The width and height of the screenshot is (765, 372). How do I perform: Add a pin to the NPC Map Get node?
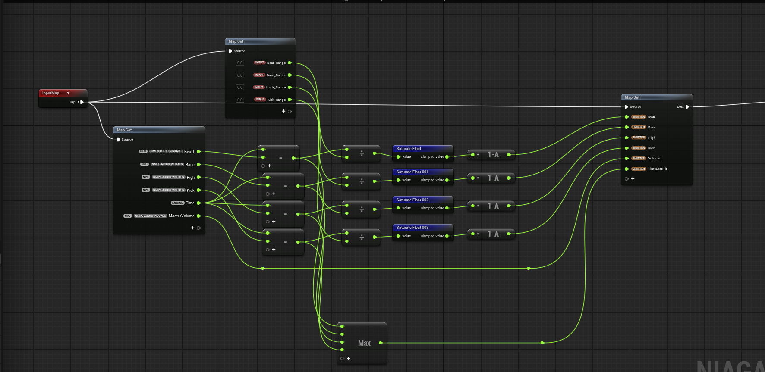tap(193, 228)
